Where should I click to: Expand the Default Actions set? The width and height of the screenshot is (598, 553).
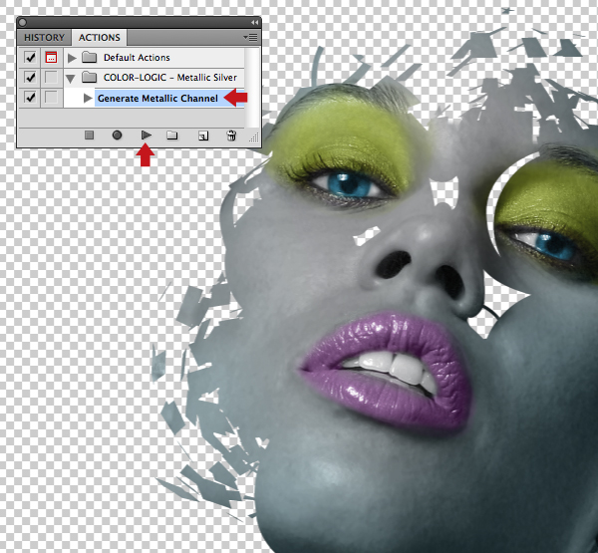coord(72,58)
